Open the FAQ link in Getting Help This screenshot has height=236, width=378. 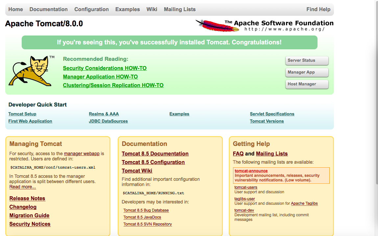pyautogui.click(x=238, y=154)
